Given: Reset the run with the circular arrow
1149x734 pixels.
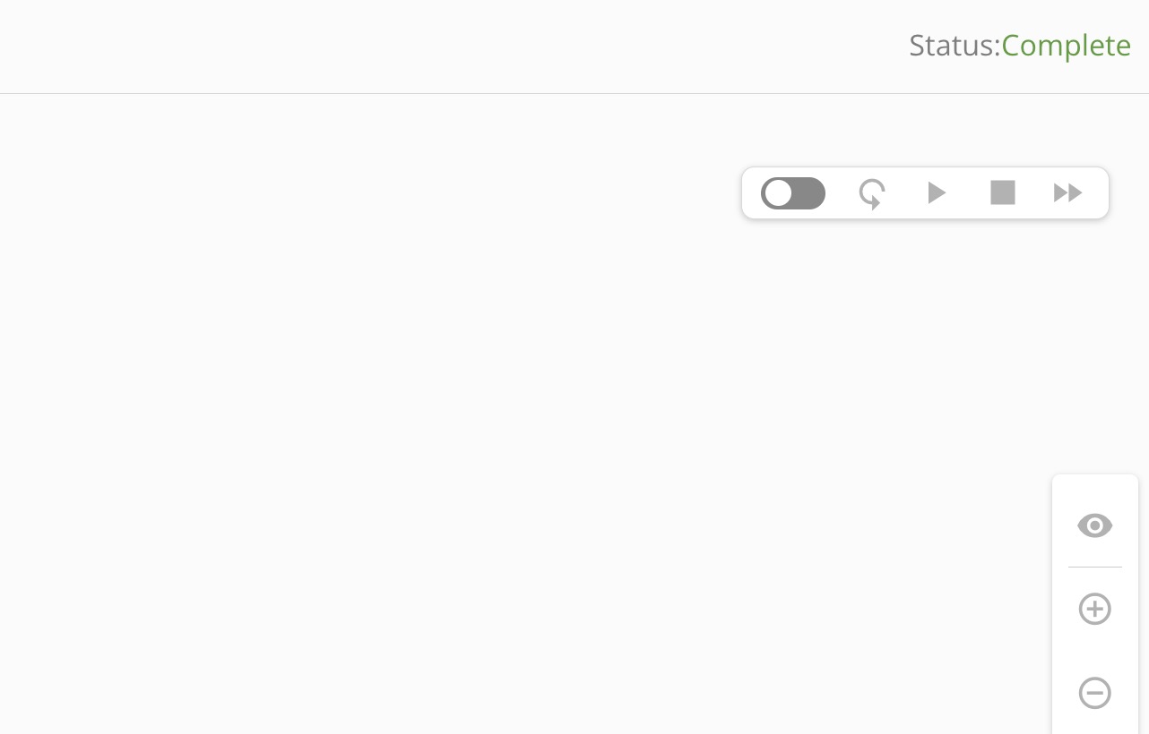Looking at the screenshot, I should (871, 192).
